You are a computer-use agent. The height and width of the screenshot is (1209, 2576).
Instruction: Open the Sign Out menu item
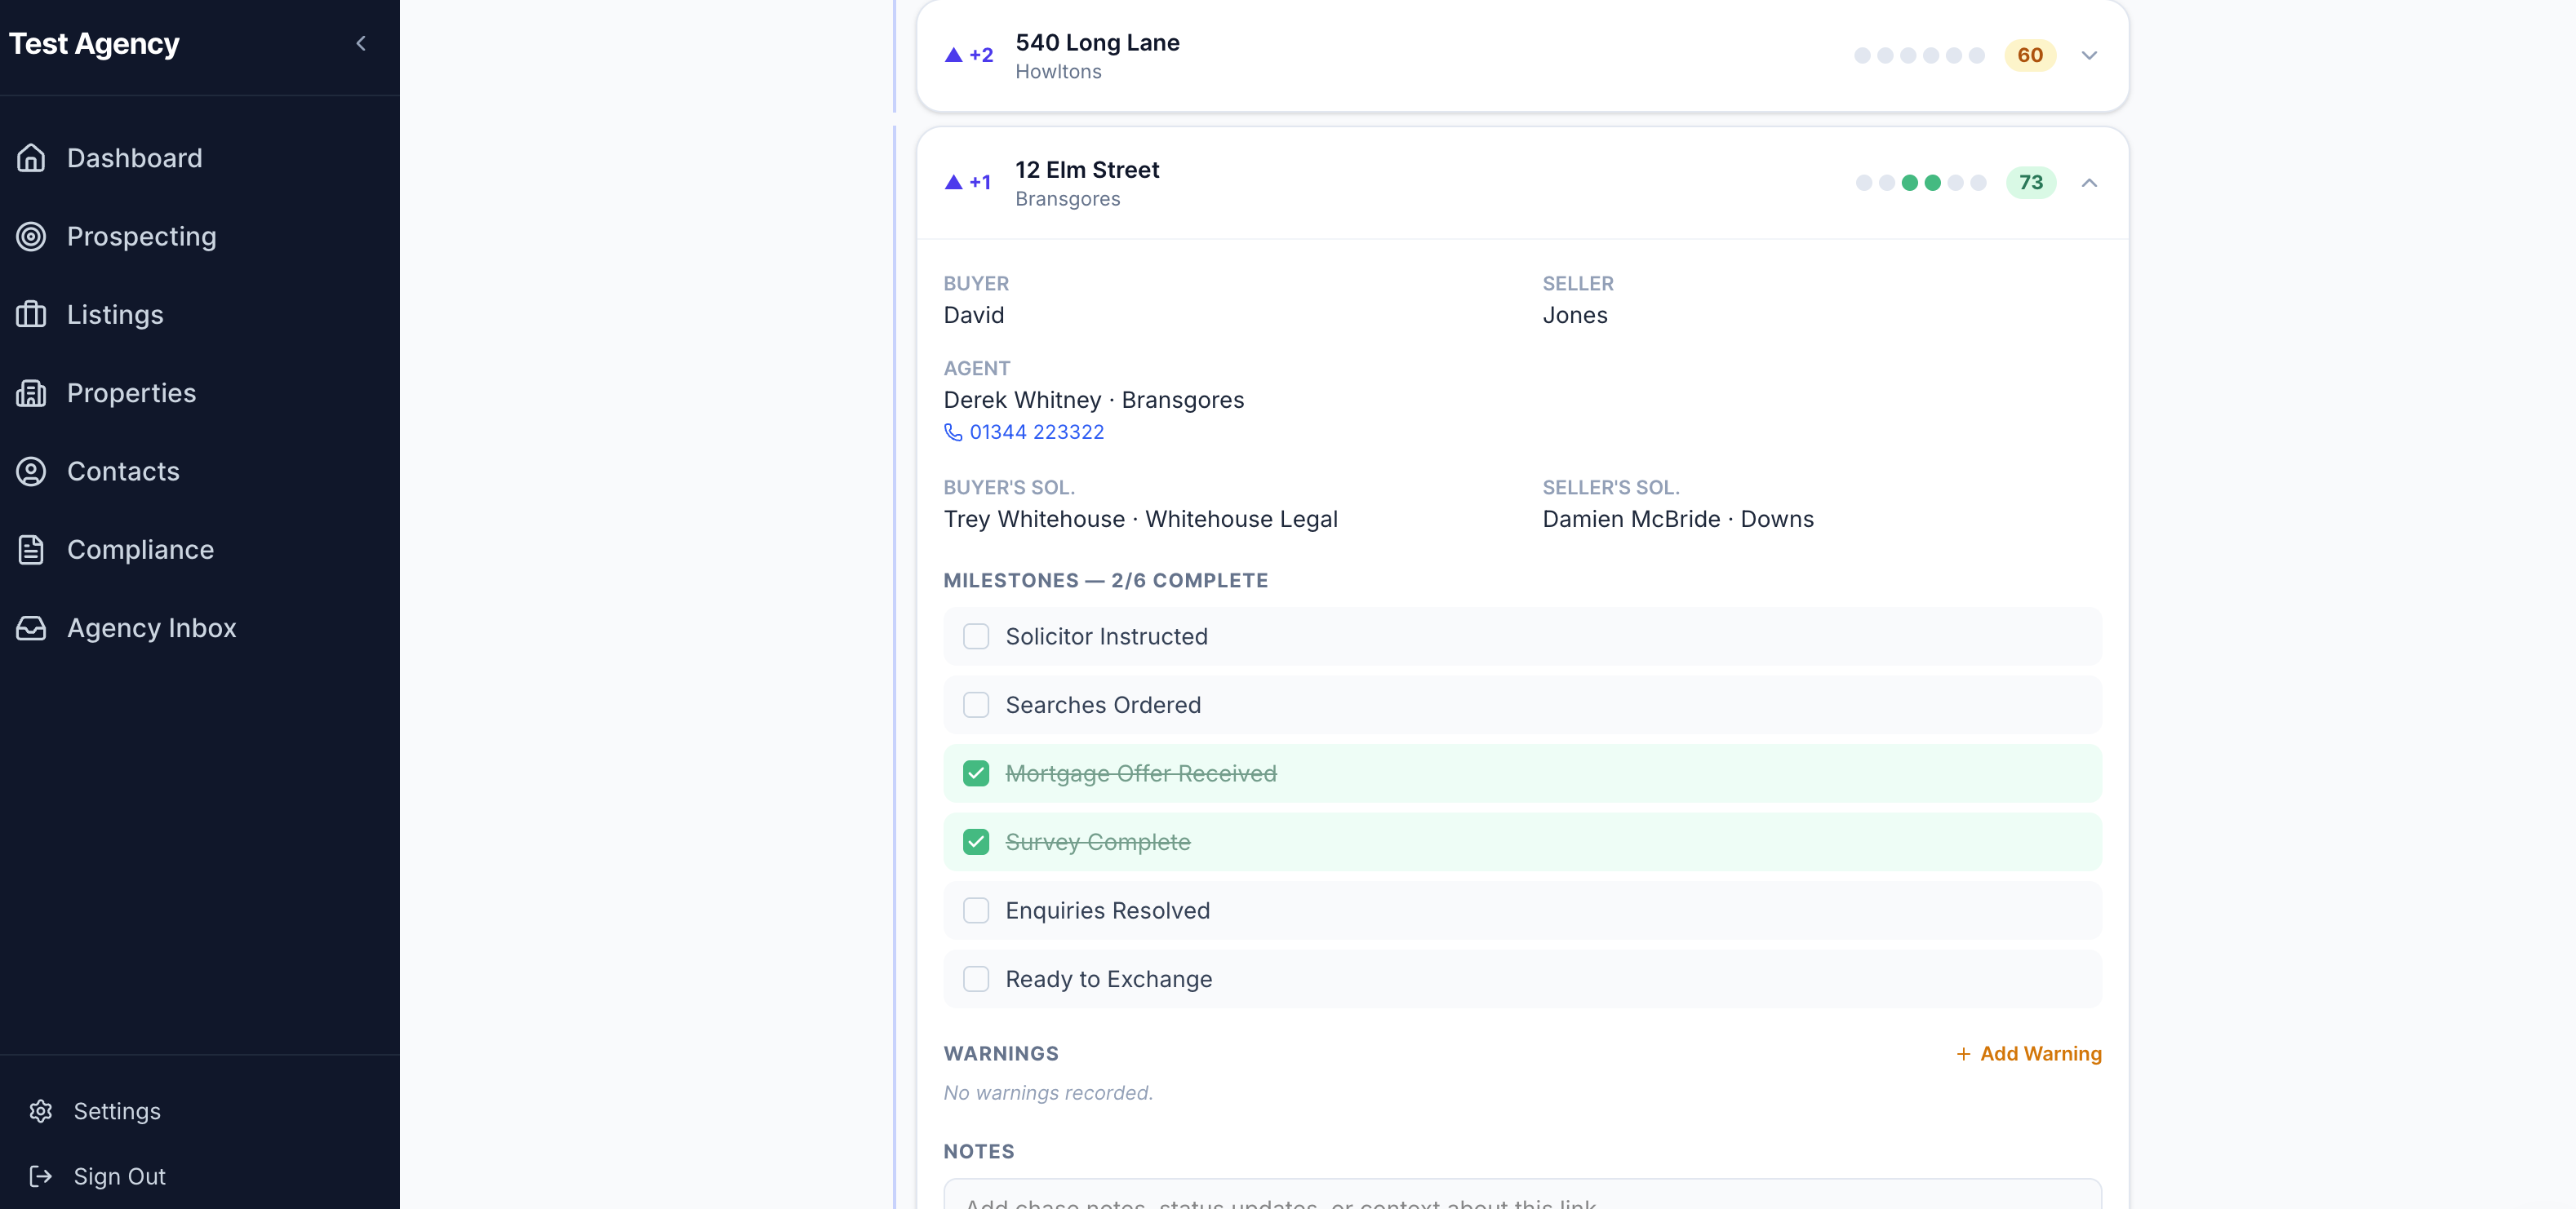tap(119, 1176)
